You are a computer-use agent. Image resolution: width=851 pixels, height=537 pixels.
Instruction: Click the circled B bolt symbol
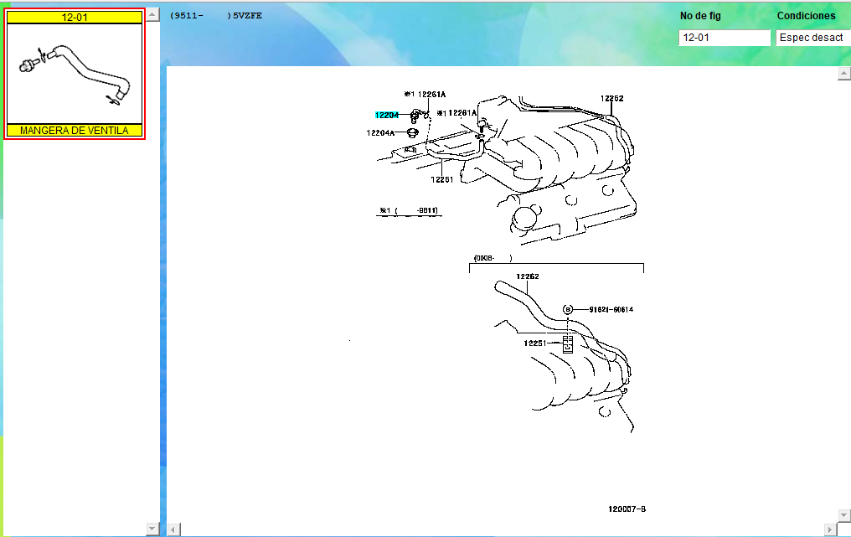(x=567, y=310)
